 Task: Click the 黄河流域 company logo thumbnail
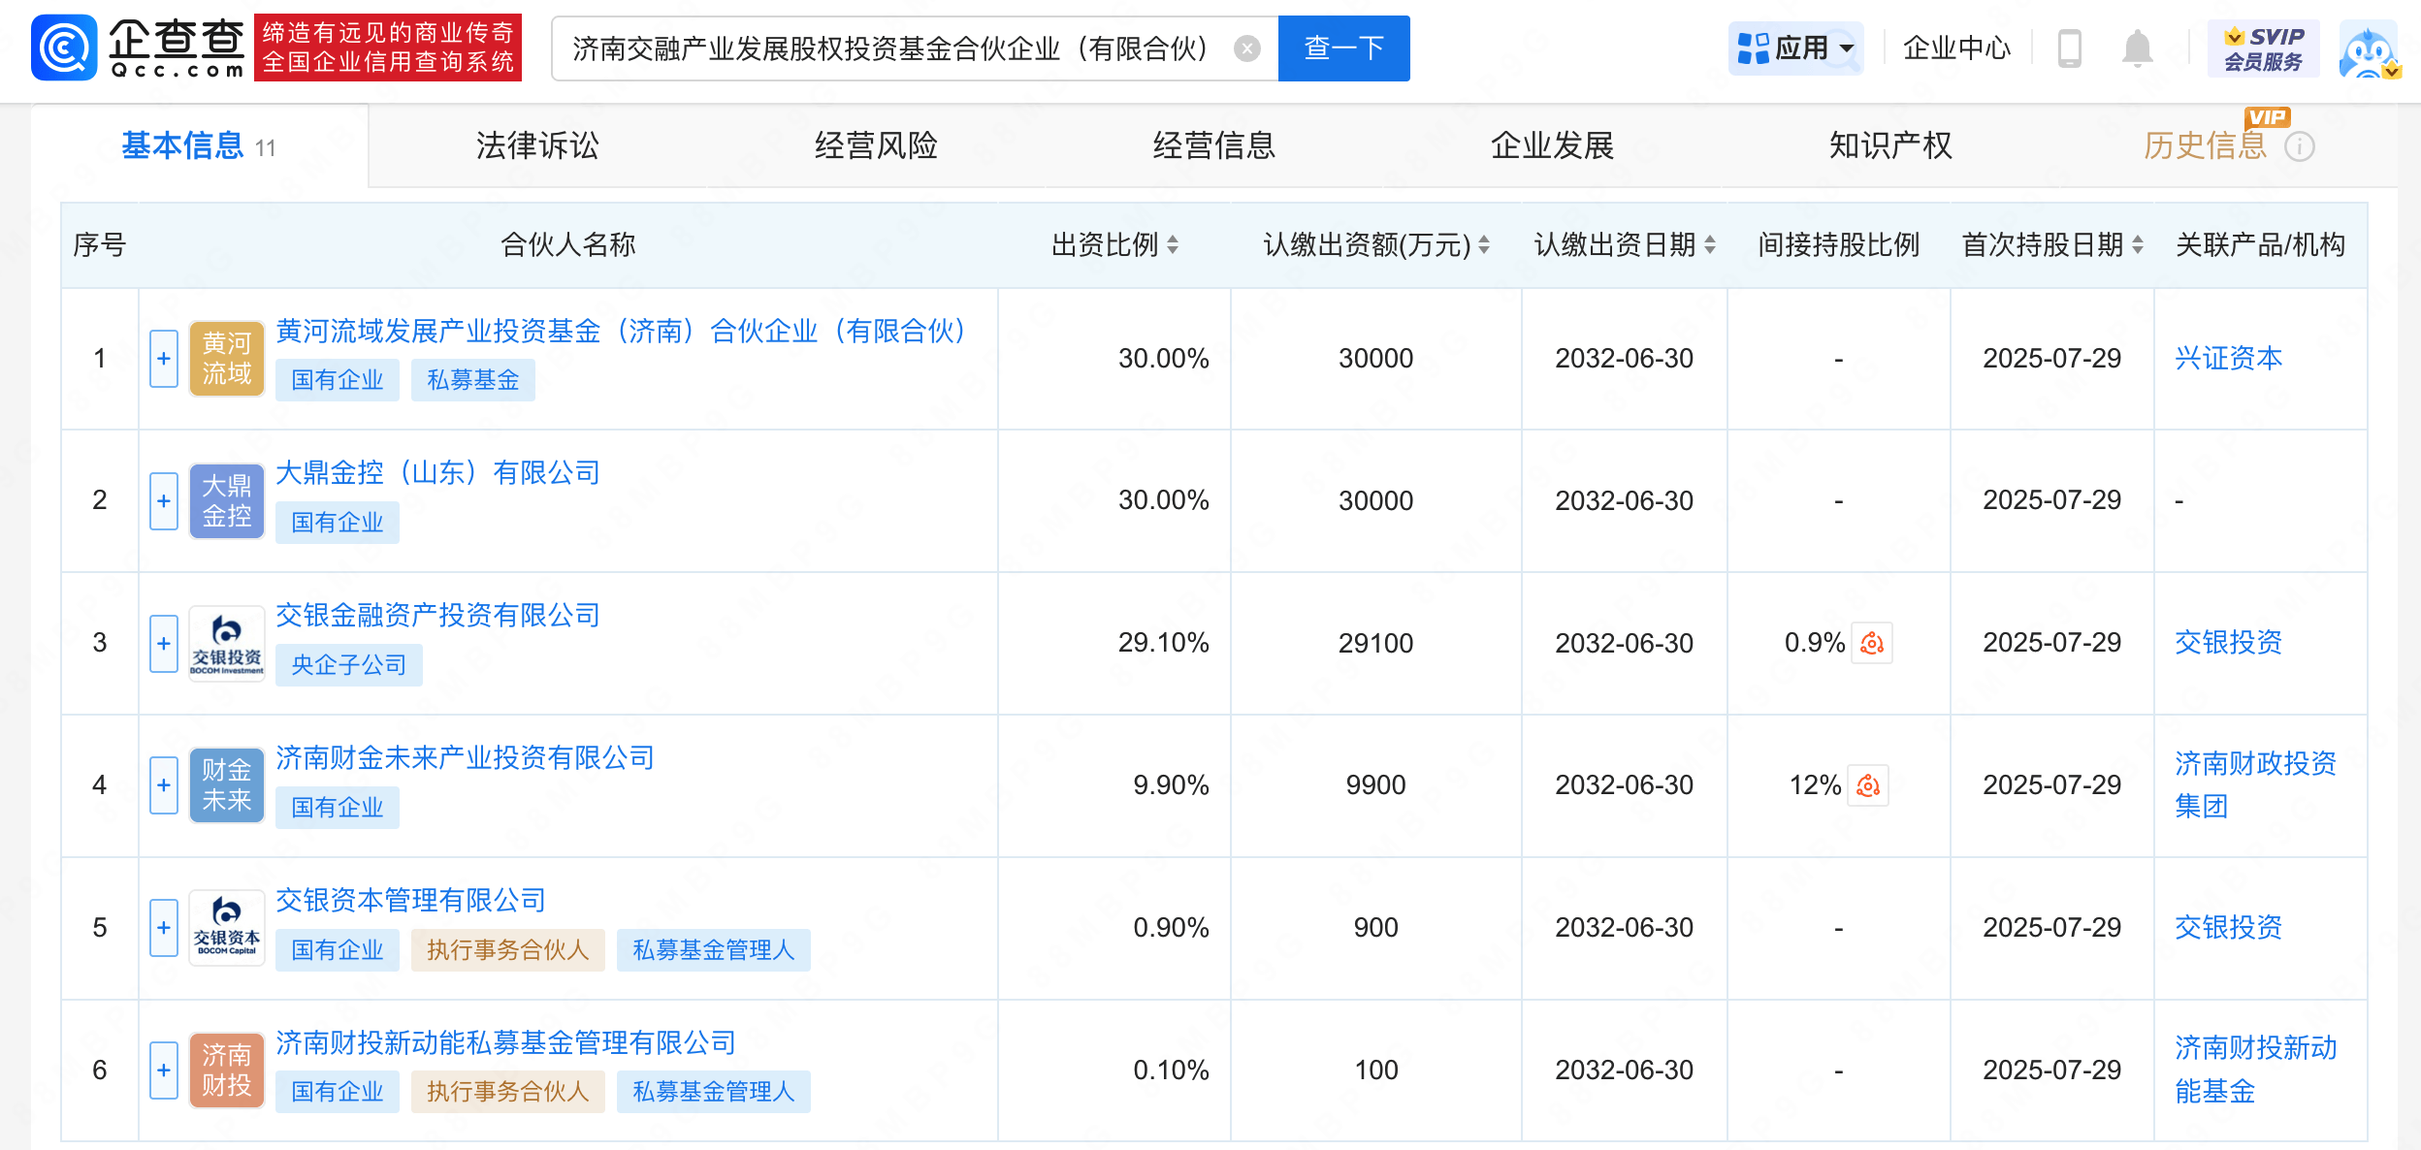click(x=227, y=359)
